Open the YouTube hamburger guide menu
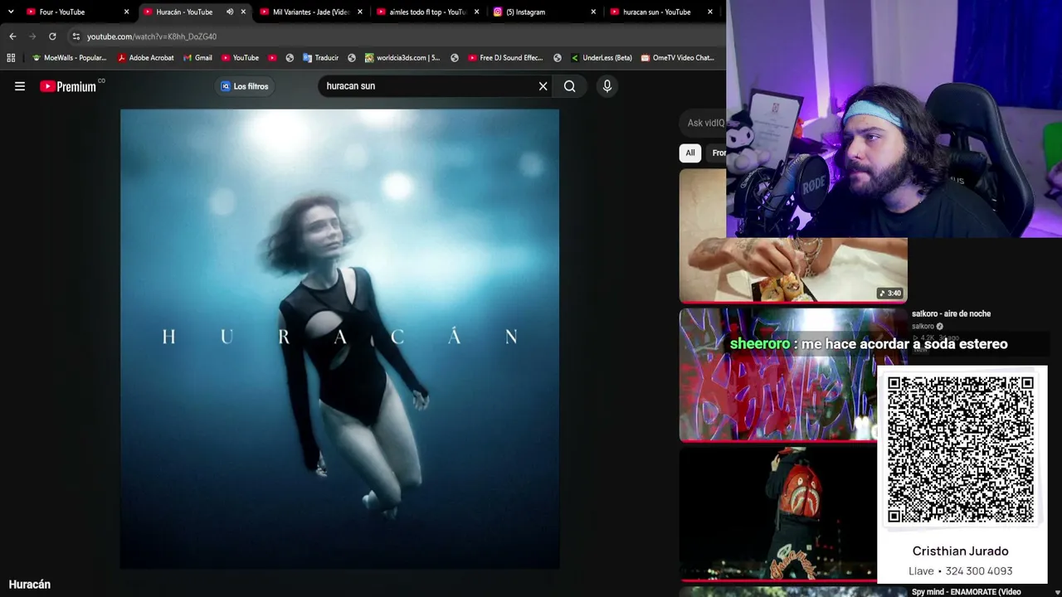1062x597 pixels. [x=20, y=86]
